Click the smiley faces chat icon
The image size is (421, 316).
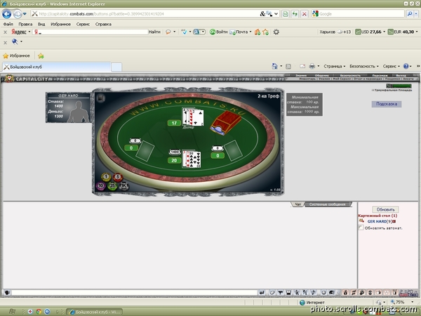[x=323, y=293]
